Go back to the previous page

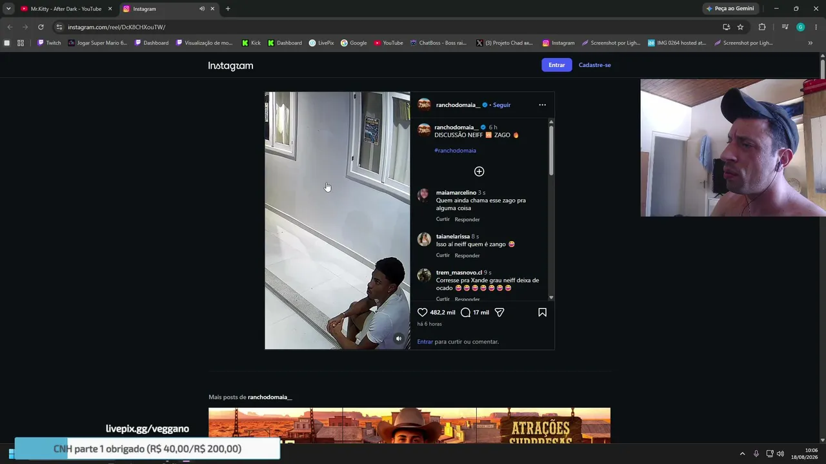point(10,27)
